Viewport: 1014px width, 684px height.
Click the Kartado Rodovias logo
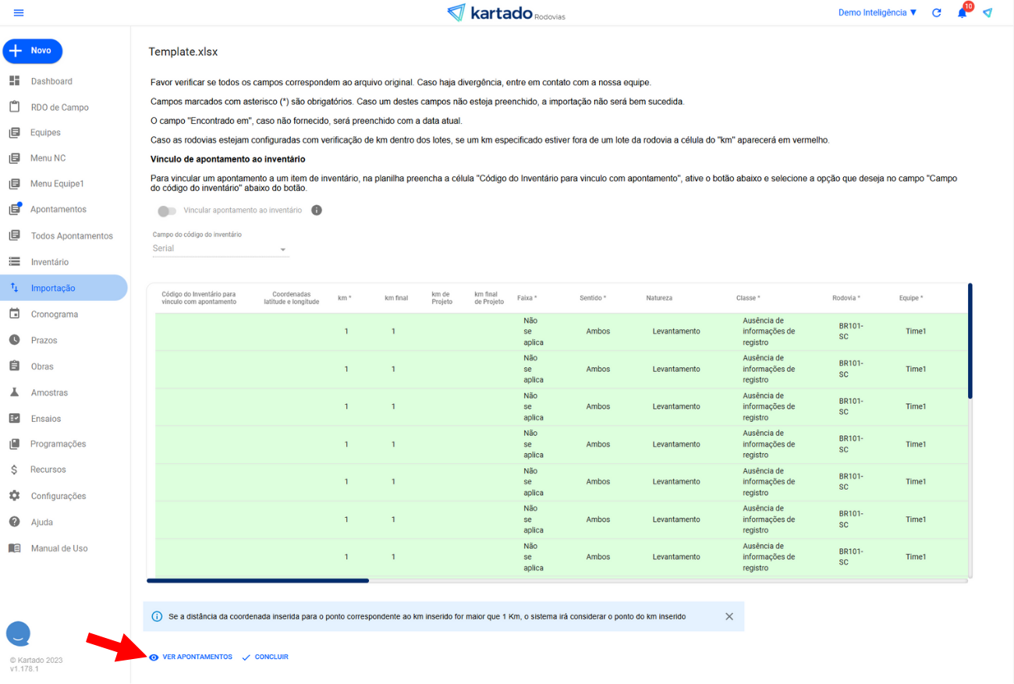tap(506, 12)
